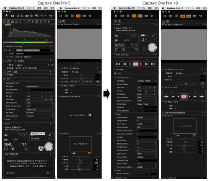Toggle Pause button in Capture One 10 Live View window
Viewport: 209px width, 181px height.
point(165,16)
